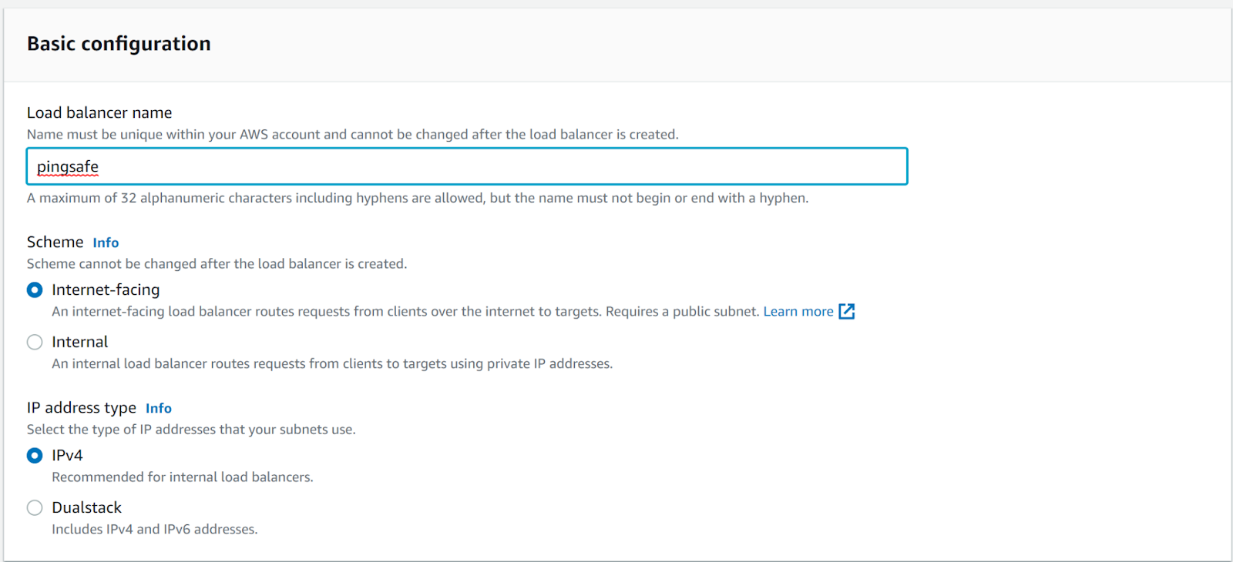Click the external link icon beside Learn more
Image resolution: width=1233 pixels, height=562 pixels.
click(846, 311)
